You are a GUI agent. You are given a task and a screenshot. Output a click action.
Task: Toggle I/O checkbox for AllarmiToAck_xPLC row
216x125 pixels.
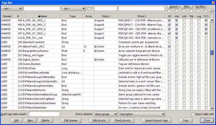[169, 47]
